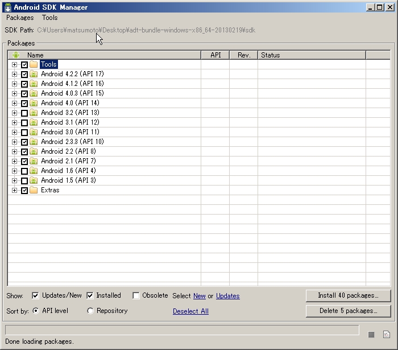398x350 pixels.
Task: Click the Android 1.5 platform icon
Action: (34, 180)
